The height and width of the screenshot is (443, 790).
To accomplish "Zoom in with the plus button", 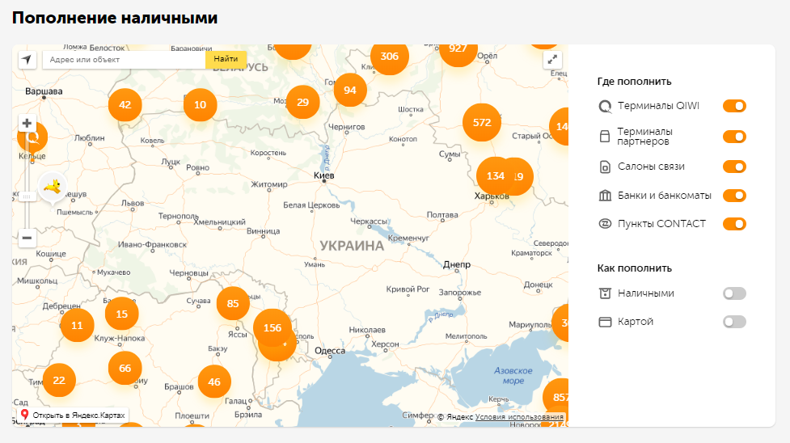I will coord(27,123).
